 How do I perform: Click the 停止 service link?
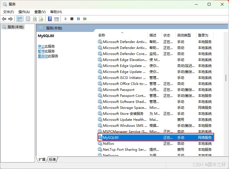41,46
